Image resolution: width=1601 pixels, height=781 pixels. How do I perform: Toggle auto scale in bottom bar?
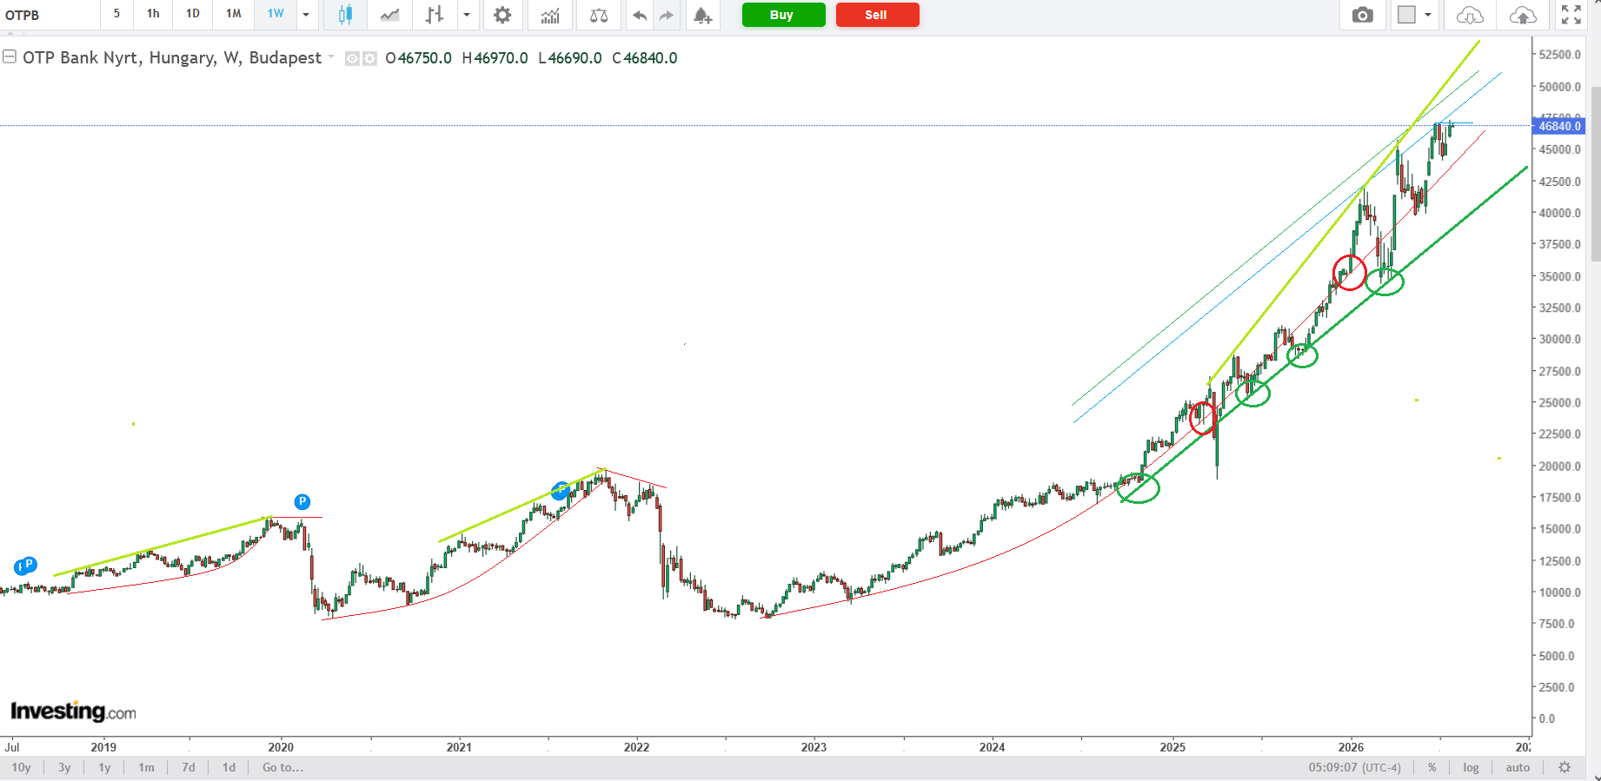tap(1518, 767)
